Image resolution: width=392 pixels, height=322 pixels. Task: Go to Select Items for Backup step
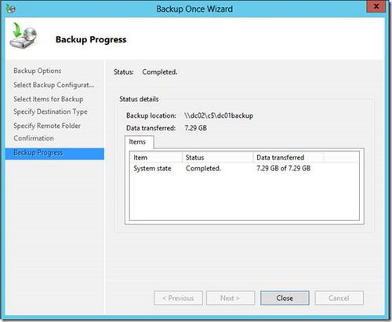tap(49, 99)
